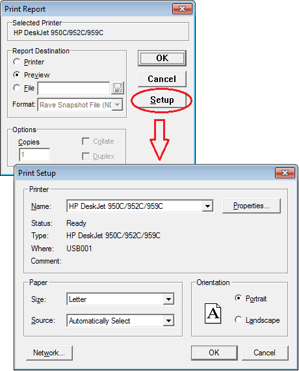
Task: Click the Setup button
Action: coord(162,100)
